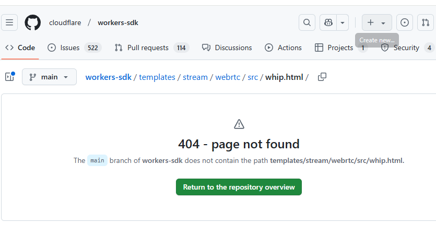
Task: Click src breadcrumb link
Action: [x=253, y=77]
